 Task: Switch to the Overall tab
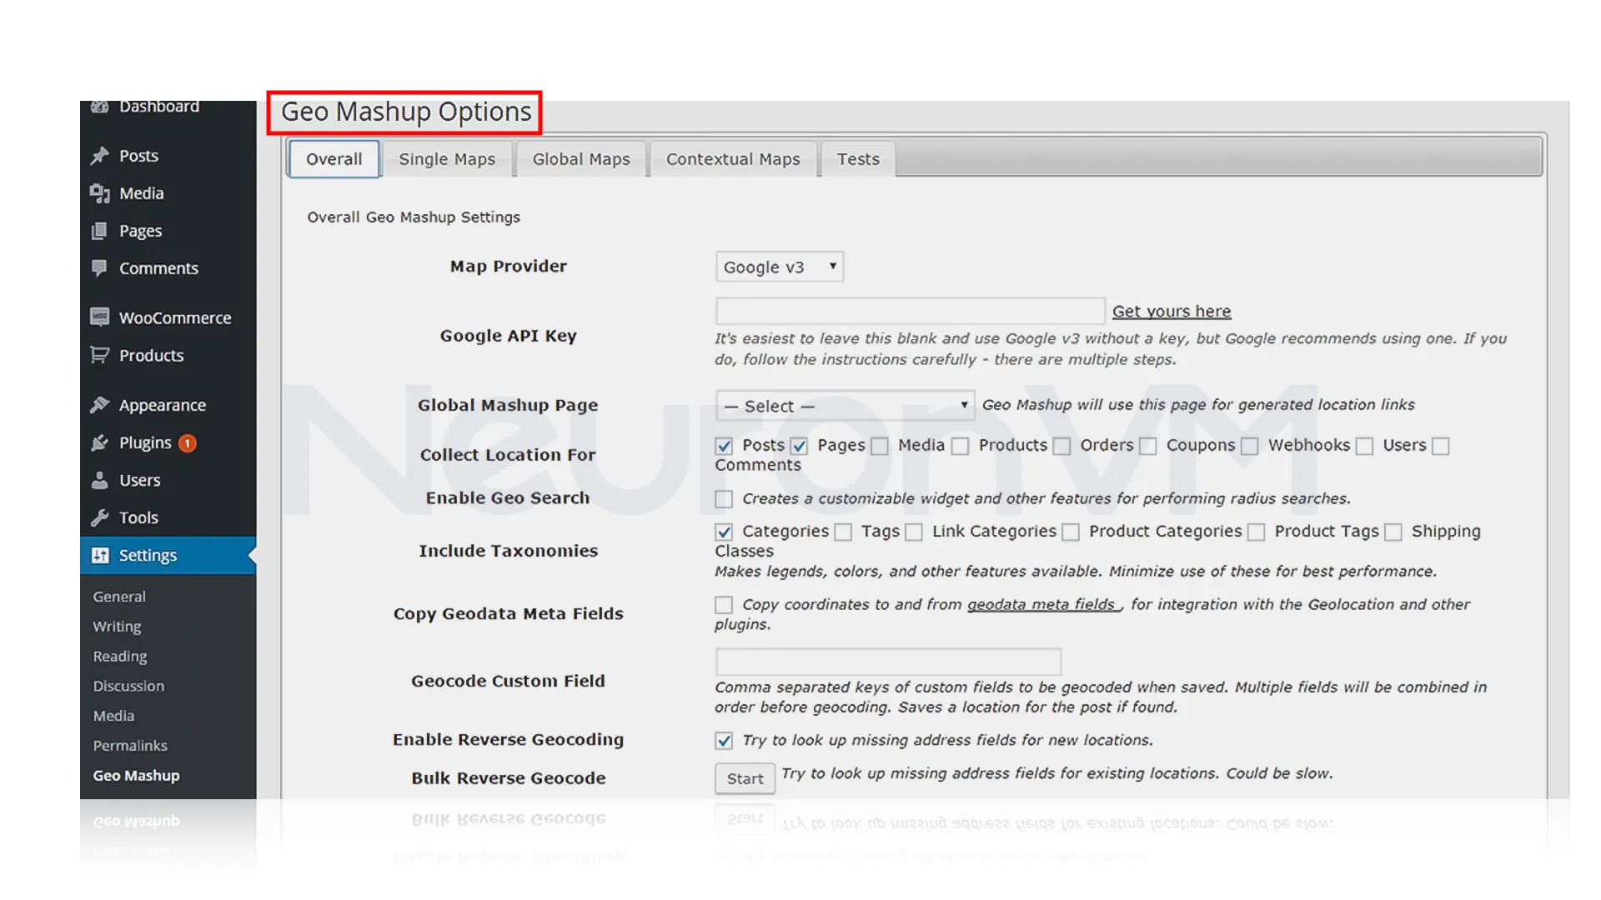coord(334,159)
